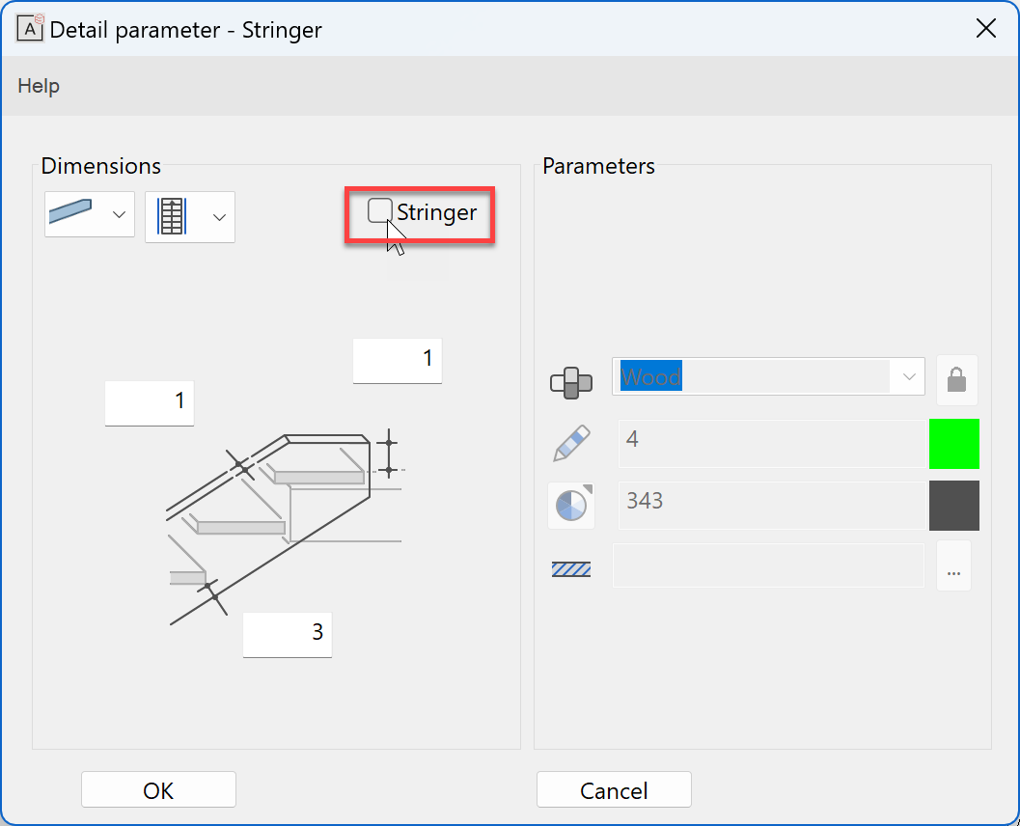Click the pen pencil icon
Screen dimensions: 1020x826
[x=570, y=443]
